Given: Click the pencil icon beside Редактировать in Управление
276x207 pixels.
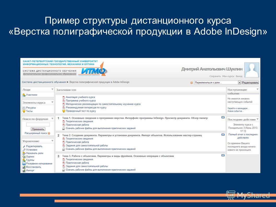Looking at the screenshot, I should (24, 146).
